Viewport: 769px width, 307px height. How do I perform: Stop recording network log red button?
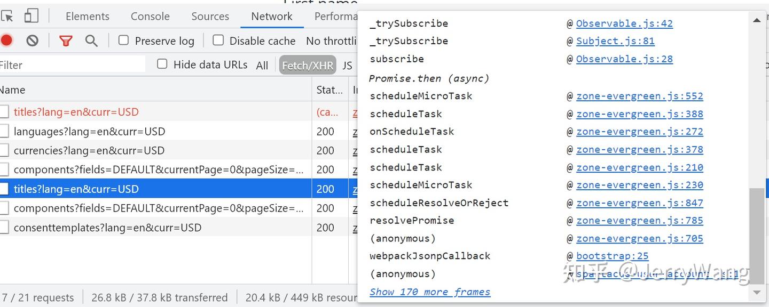pos(6,41)
